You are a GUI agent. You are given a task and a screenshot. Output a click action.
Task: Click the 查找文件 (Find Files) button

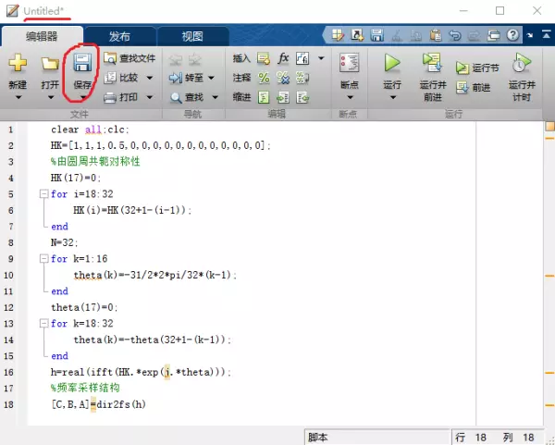point(129,58)
